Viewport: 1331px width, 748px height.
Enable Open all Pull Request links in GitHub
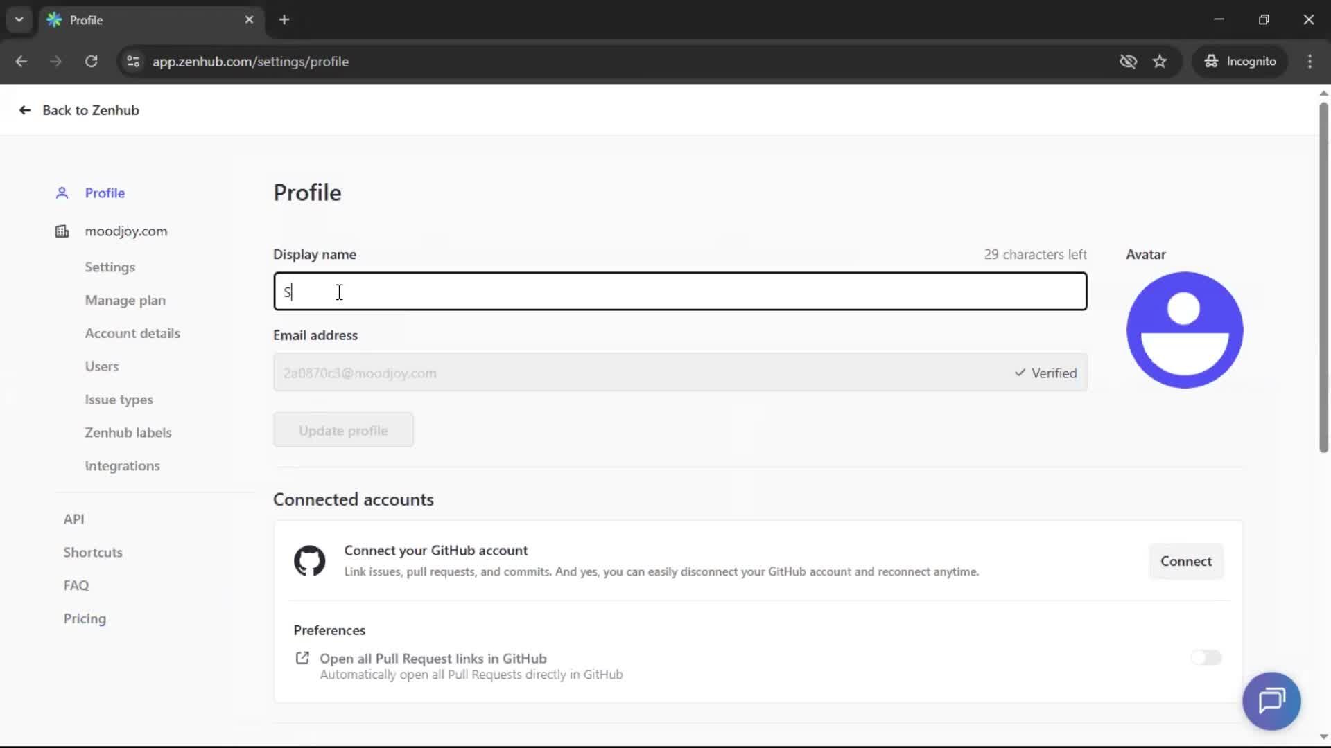coord(1206,657)
